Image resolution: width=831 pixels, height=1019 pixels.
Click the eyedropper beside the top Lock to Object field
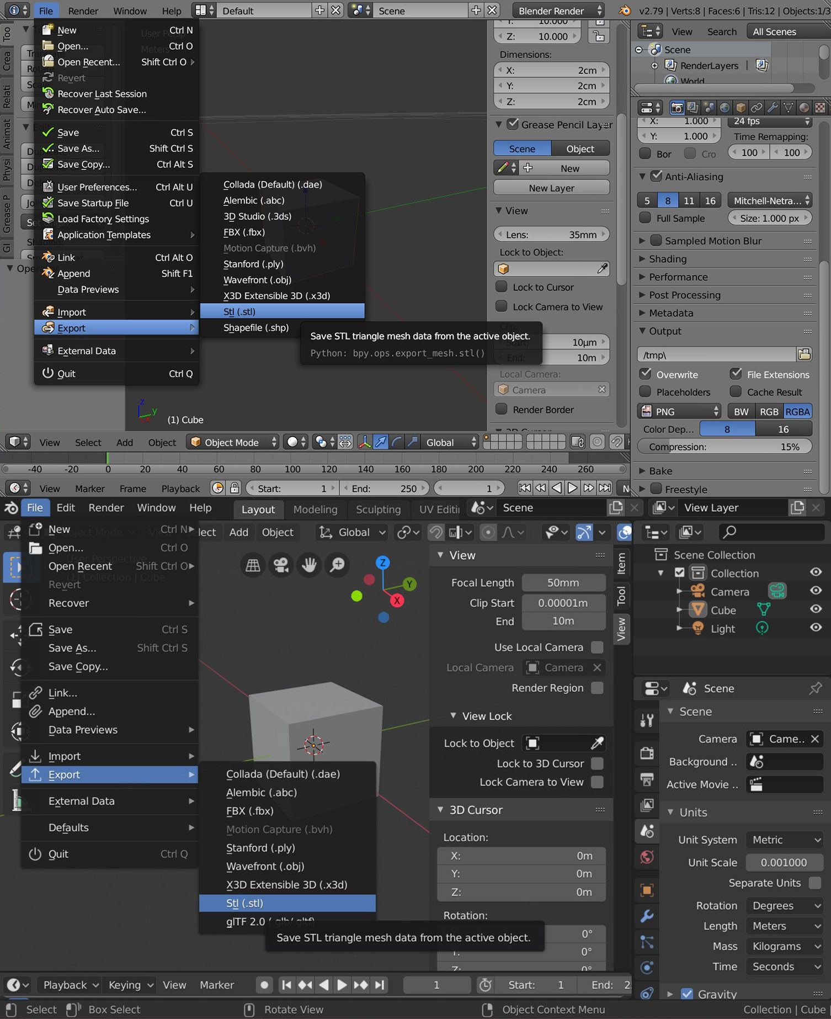point(602,269)
